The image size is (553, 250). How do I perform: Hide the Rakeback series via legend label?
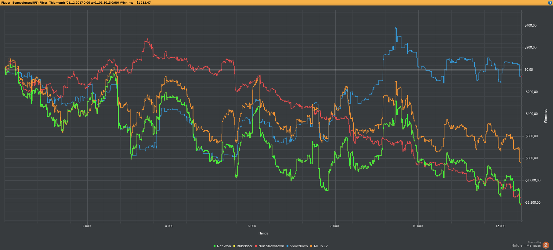[244, 246]
